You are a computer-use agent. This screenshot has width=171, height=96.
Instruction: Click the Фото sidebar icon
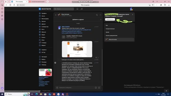click(x=40, y=29)
